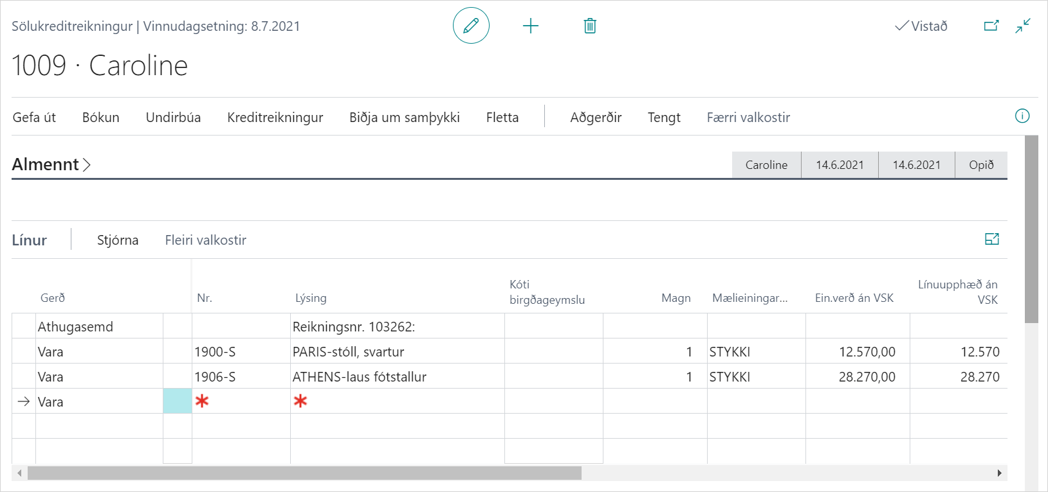This screenshot has height=492, width=1048.
Task: Open the Kreditreikningur menu
Action: click(x=275, y=118)
